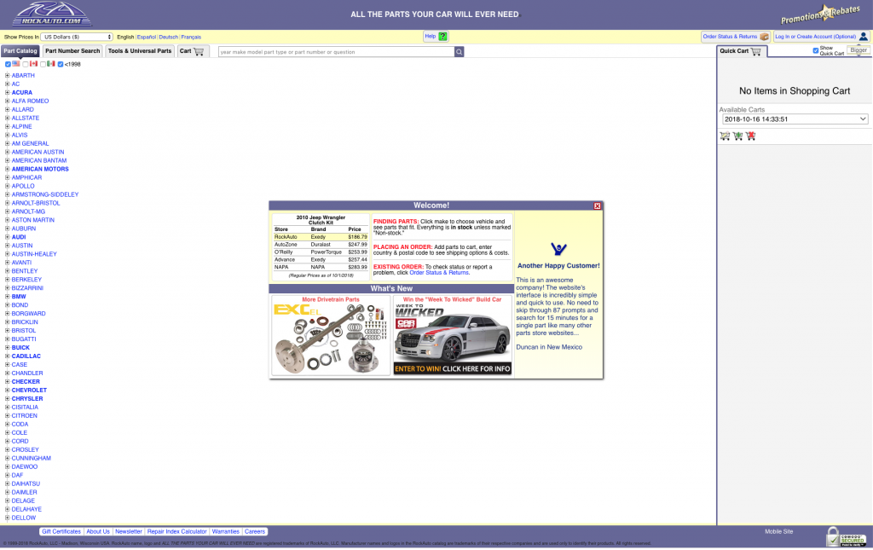Open the US Dollars currency dropdown
873x550 pixels.
[x=77, y=37]
